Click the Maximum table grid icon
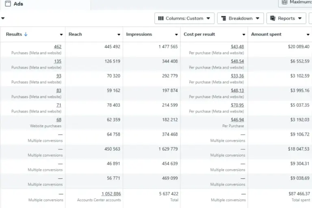Screen dimensions: 312x208 [284, 2]
